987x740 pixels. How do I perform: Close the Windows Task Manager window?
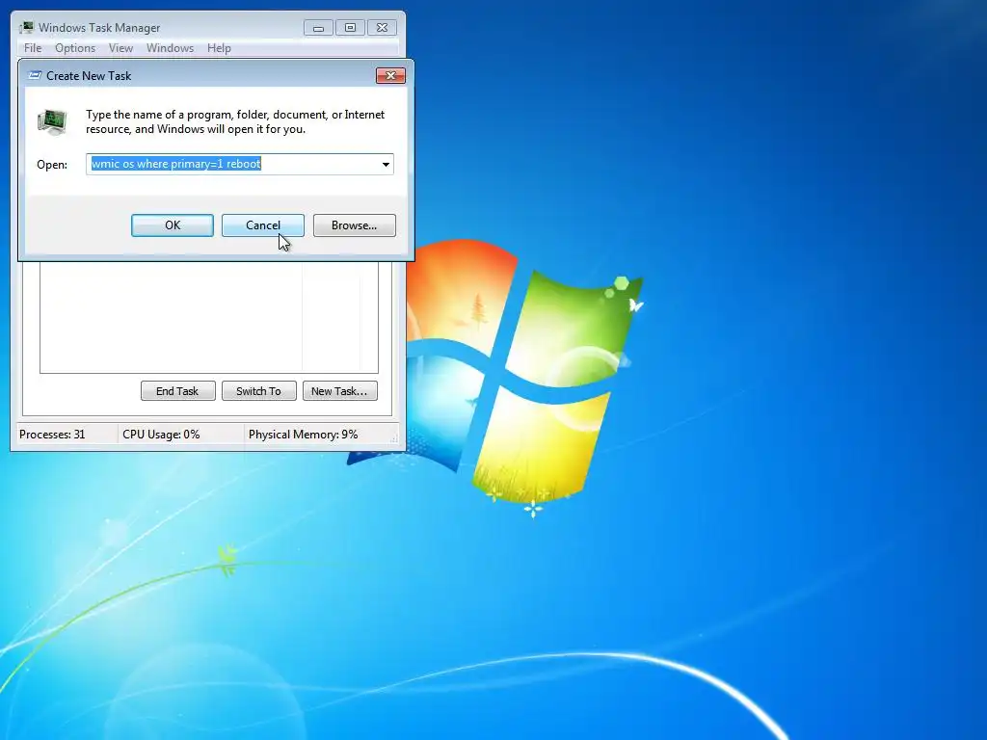[x=382, y=28]
